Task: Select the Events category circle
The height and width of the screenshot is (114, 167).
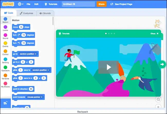Action: point(5,43)
